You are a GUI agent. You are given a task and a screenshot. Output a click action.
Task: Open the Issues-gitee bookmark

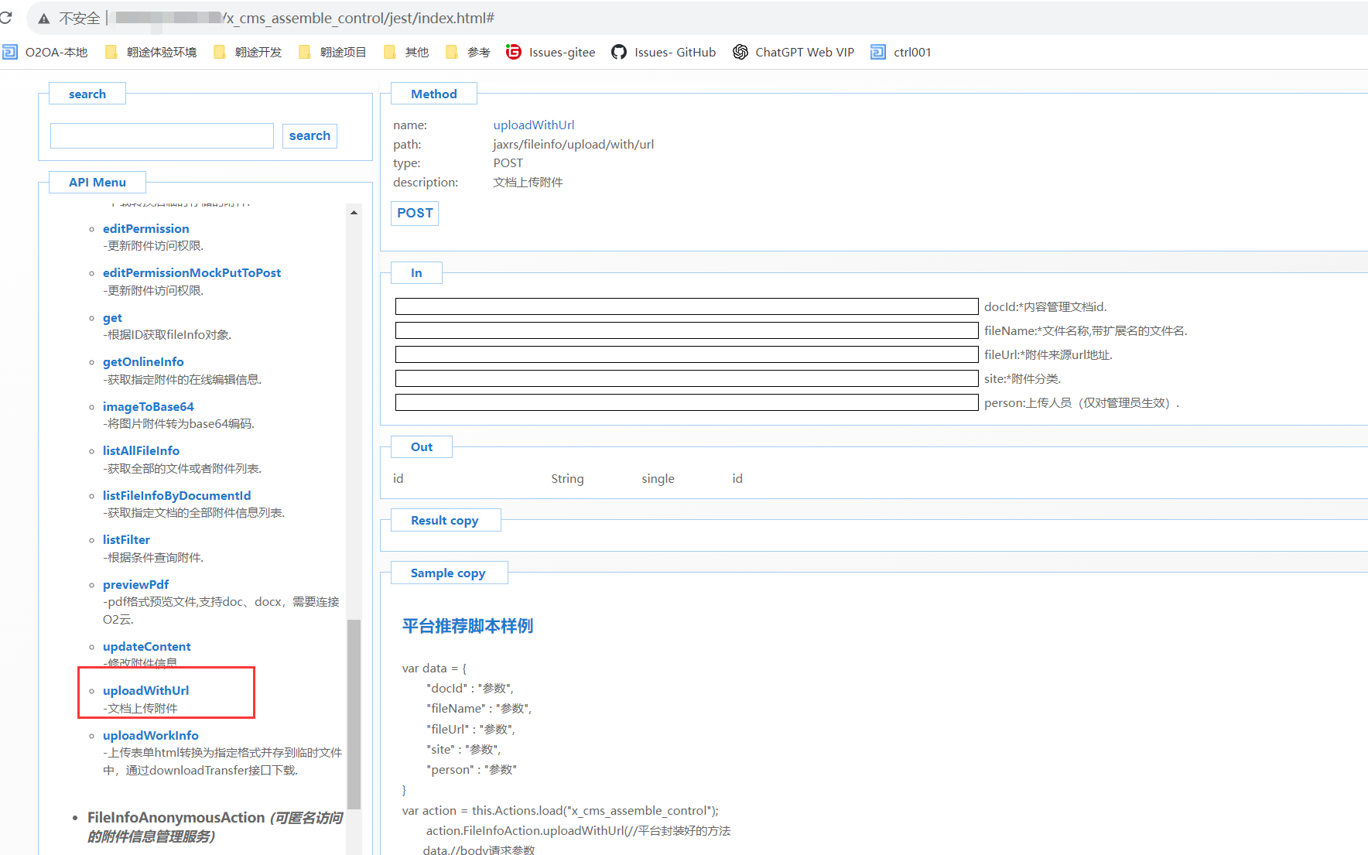click(551, 53)
